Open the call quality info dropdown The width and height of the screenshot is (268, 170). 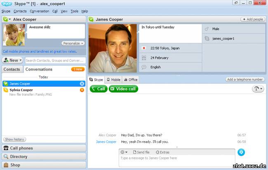(x=258, y=89)
